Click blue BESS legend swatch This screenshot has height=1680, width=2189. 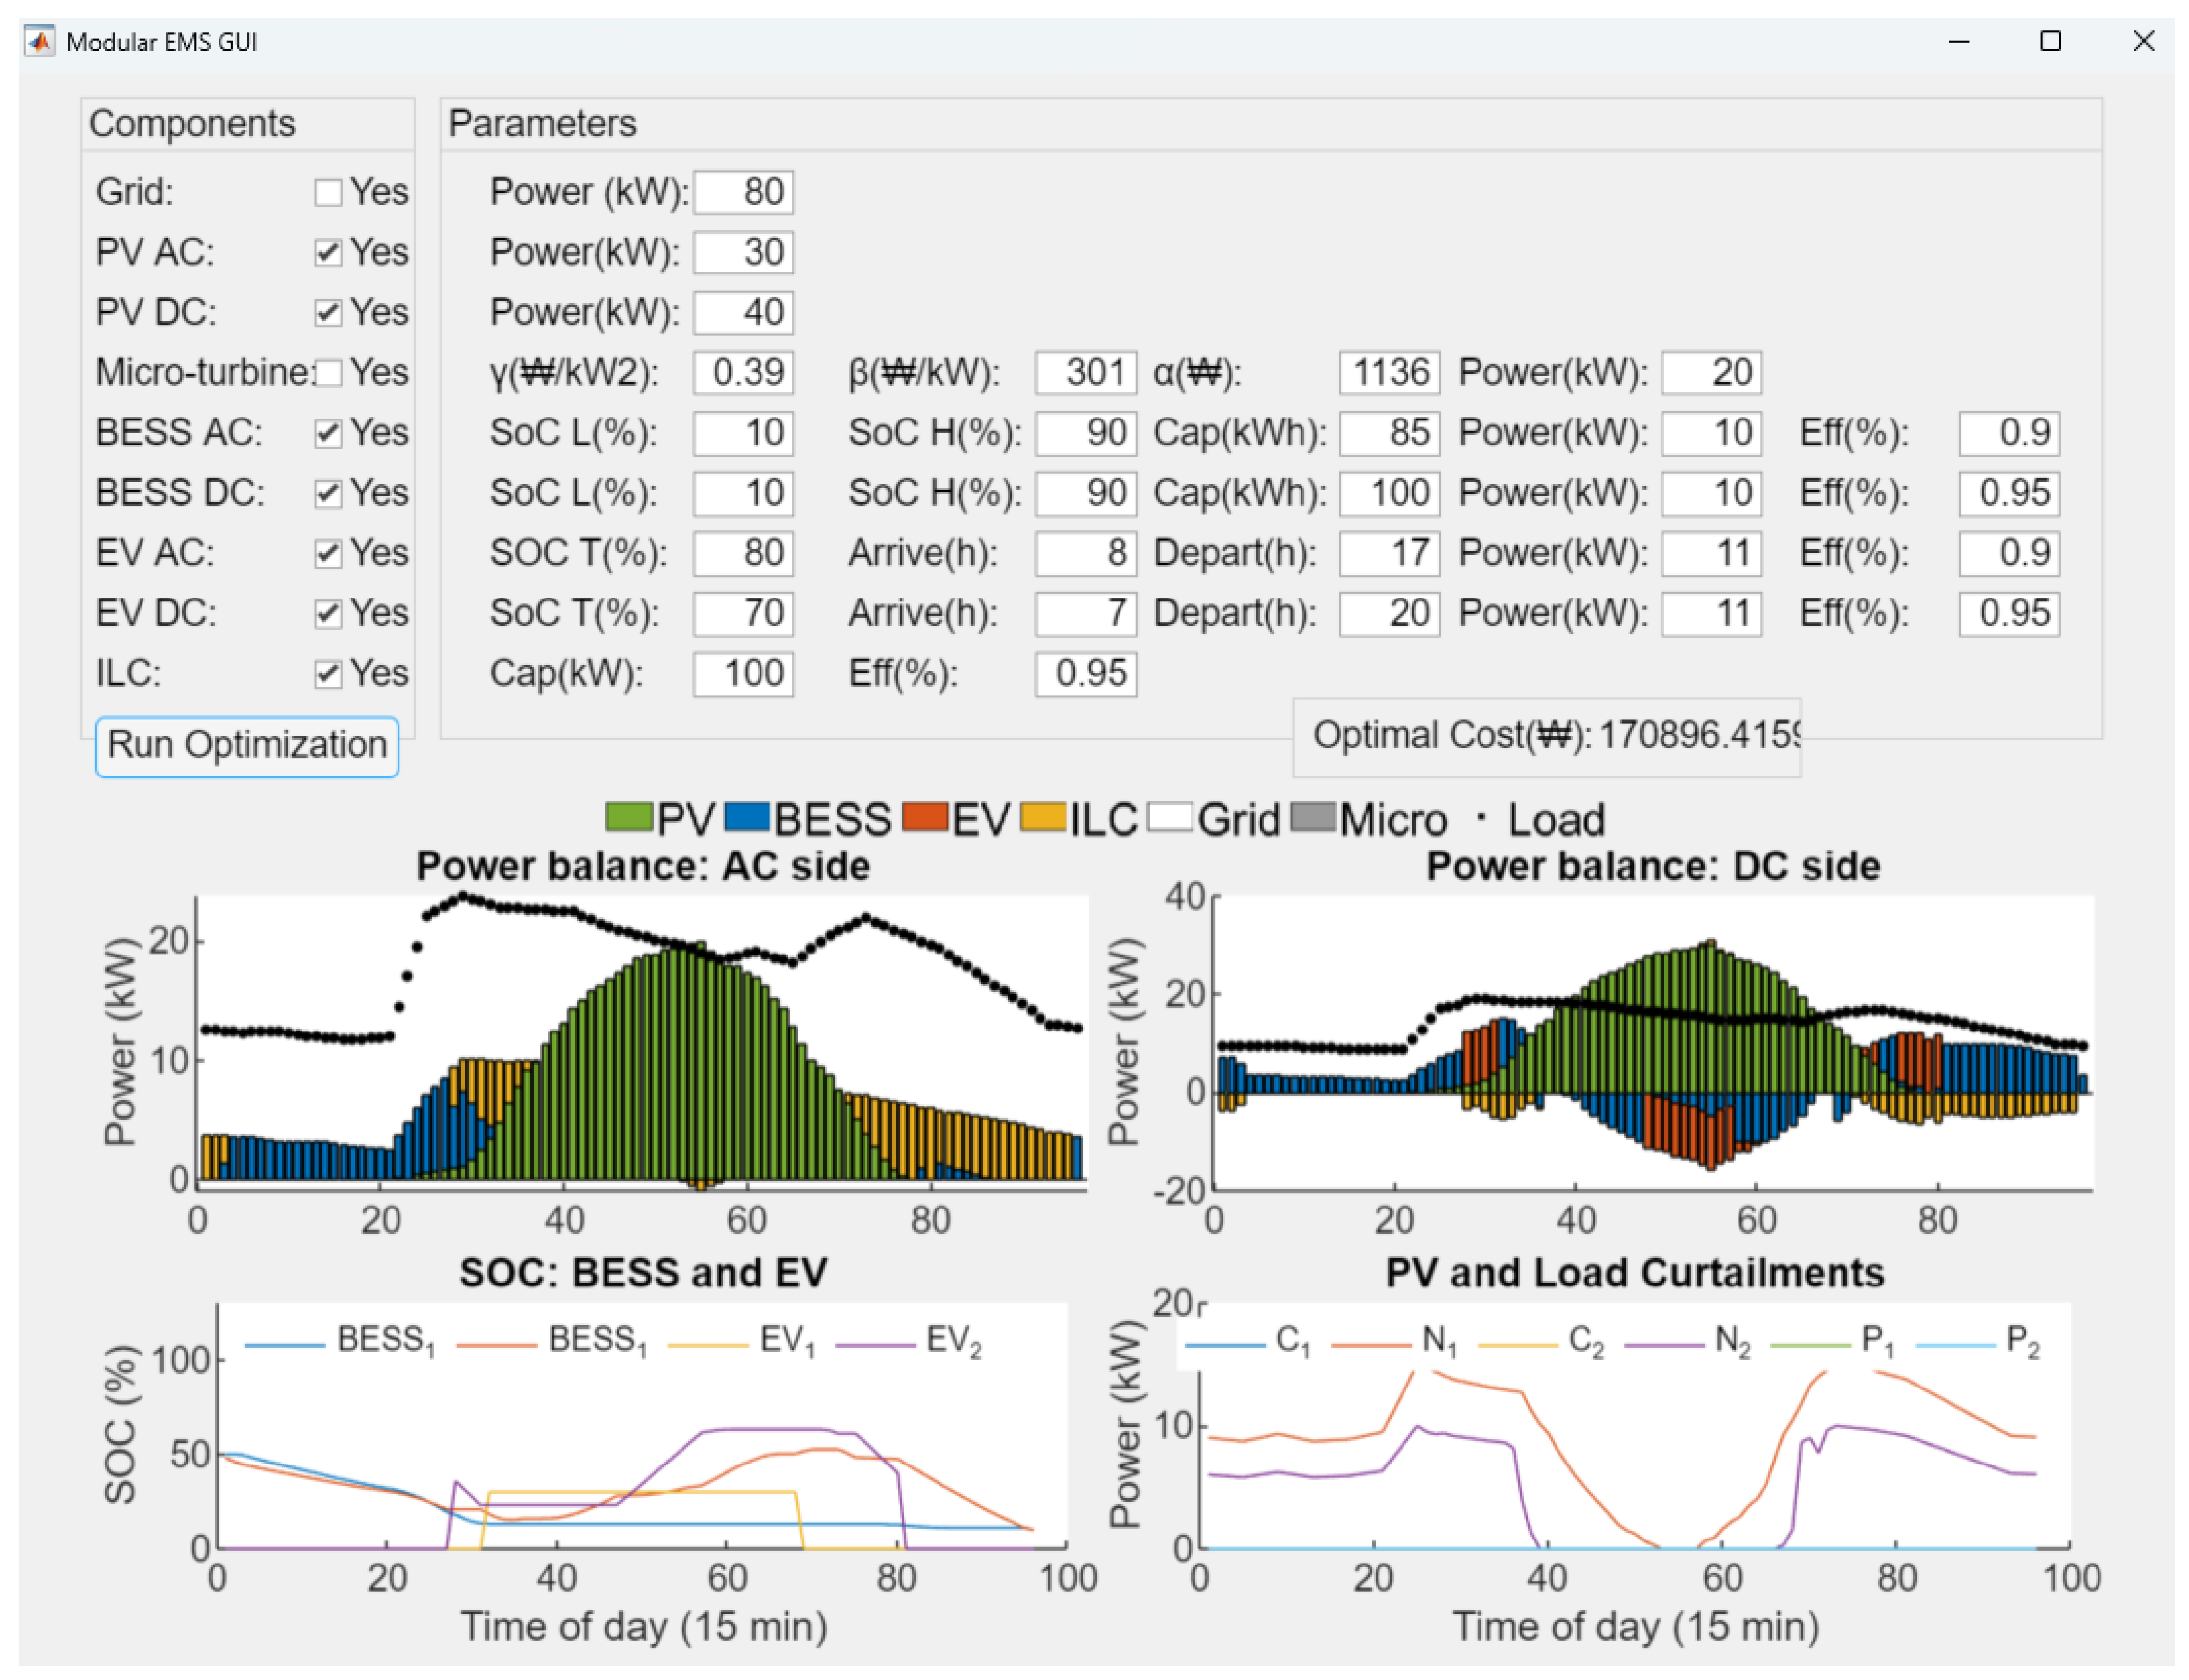coord(747,817)
